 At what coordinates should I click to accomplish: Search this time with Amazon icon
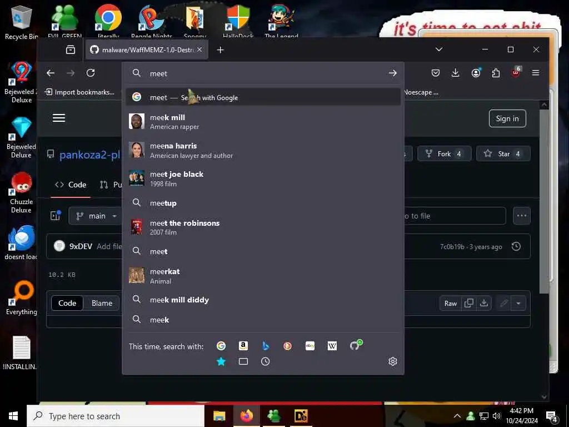(x=243, y=346)
